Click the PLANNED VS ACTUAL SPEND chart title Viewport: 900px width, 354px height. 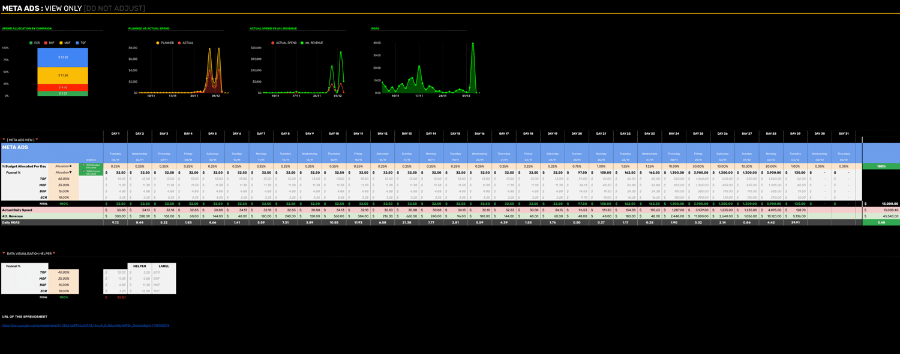[x=149, y=28]
